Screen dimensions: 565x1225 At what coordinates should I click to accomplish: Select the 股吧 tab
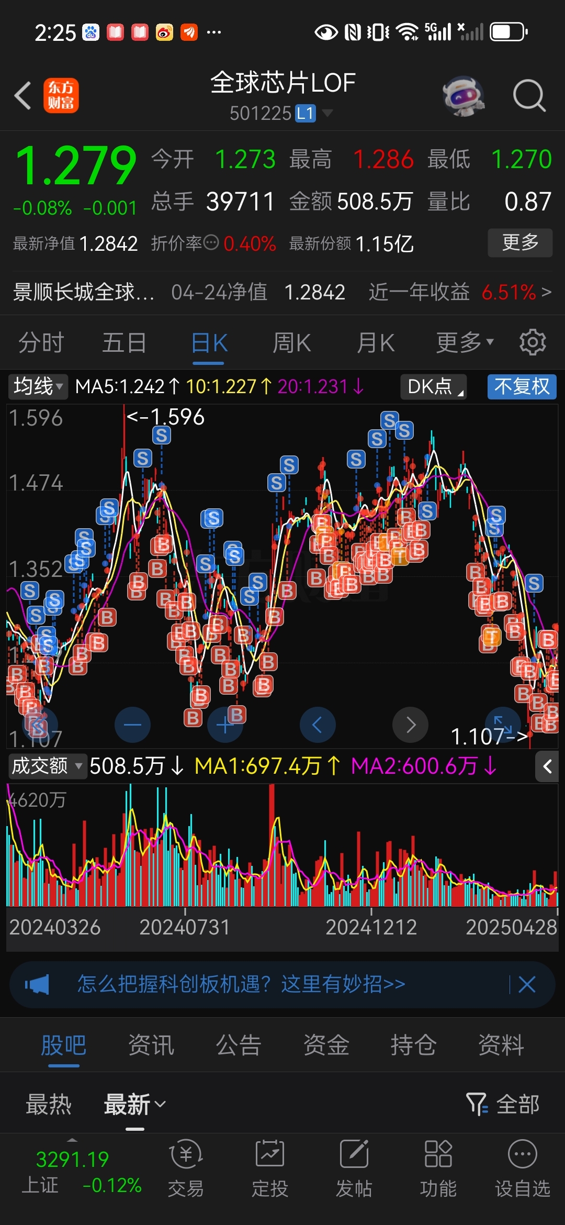click(x=64, y=1045)
